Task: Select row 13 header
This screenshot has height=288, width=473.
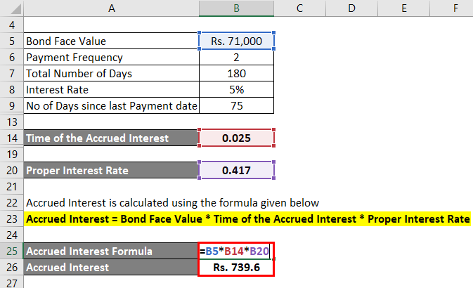Action: (x=12, y=122)
